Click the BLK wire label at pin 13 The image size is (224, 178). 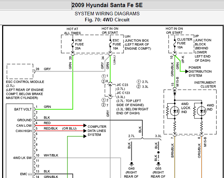coord(47,171)
